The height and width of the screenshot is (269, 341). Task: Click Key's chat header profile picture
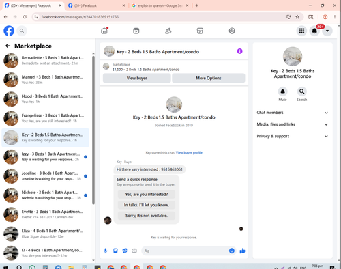pyautogui.click(x=109, y=51)
